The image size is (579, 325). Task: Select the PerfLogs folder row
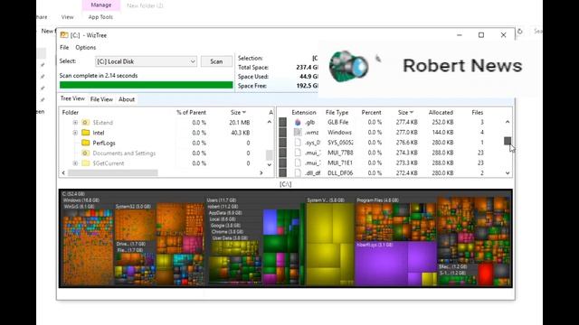pyautogui.click(x=166, y=143)
